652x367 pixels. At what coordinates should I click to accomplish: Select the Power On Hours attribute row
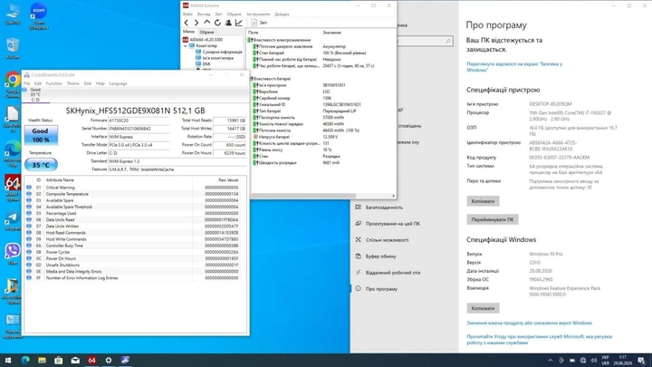(133, 258)
